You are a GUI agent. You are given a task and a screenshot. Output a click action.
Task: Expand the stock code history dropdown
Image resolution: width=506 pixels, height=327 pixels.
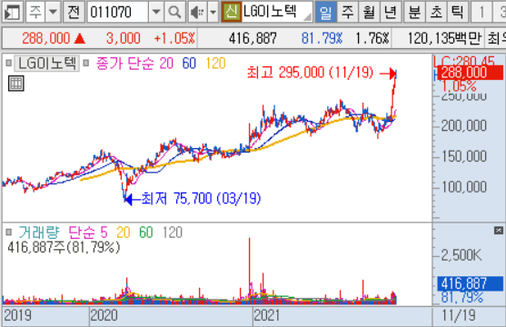coord(156,13)
